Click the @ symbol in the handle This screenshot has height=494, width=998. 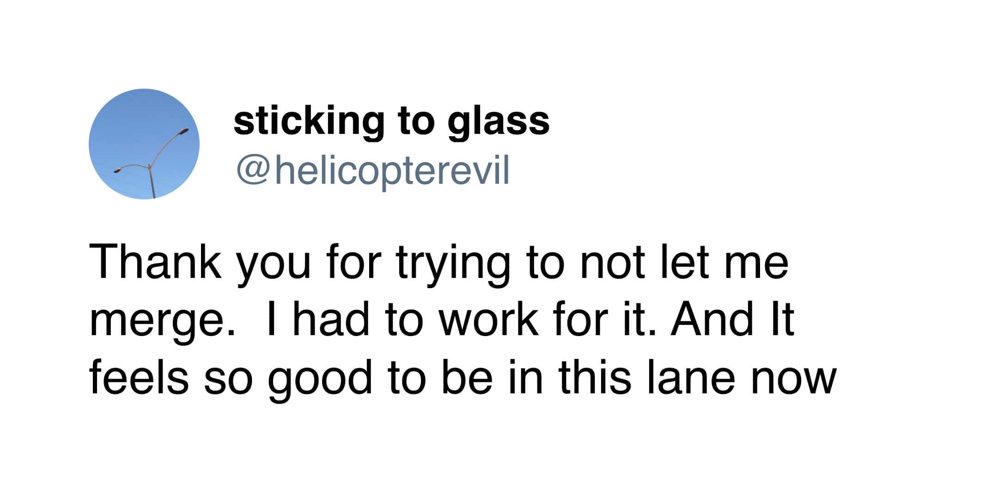[x=253, y=171]
